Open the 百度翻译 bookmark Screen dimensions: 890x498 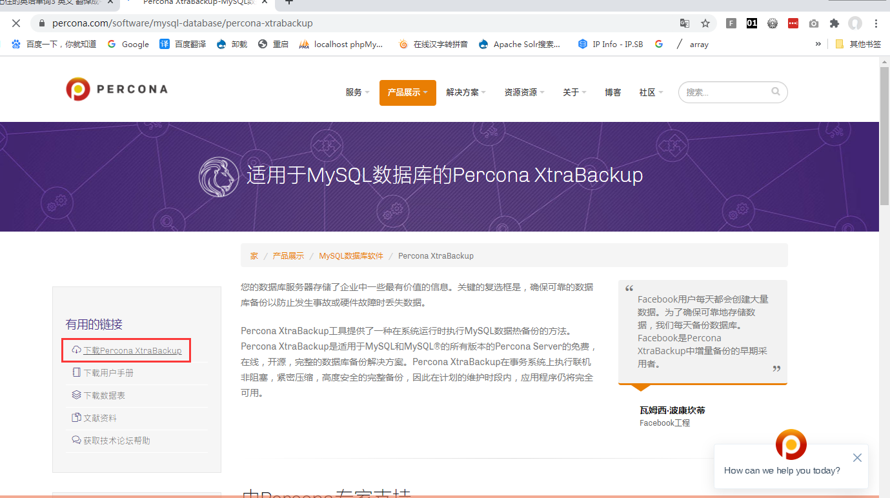tap(183, 44)
